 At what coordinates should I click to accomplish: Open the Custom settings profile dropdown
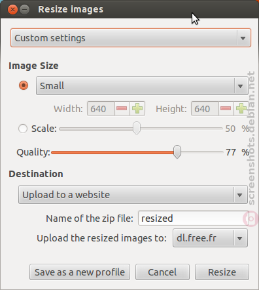(x=131, y=38)
